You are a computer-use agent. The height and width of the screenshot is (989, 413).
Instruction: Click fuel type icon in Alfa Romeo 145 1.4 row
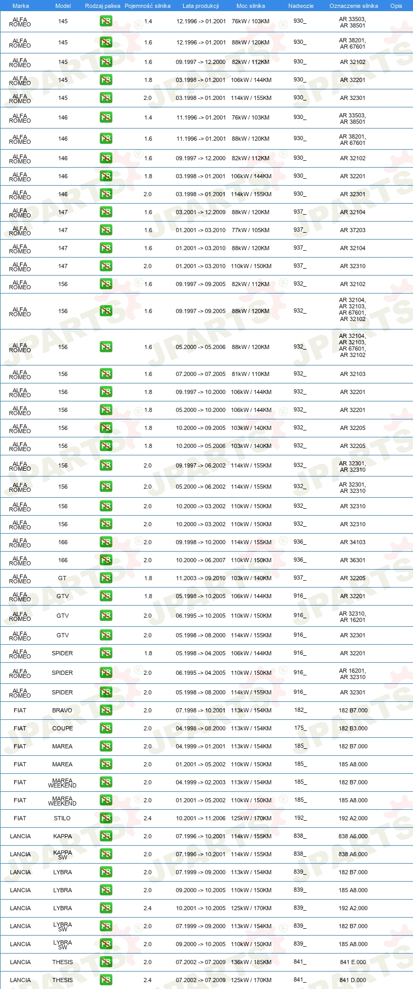106,21
